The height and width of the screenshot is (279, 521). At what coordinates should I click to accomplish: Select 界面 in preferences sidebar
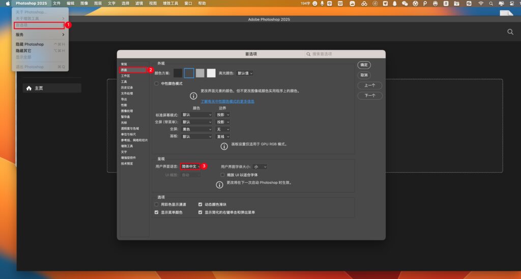coord(133,70)
